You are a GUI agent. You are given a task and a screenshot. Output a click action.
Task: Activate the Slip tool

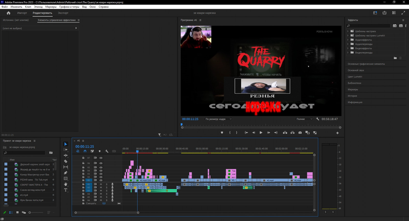(x=66, y=167)
